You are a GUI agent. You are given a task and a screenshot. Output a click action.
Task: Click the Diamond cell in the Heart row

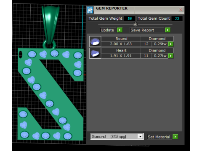[157, 50]
